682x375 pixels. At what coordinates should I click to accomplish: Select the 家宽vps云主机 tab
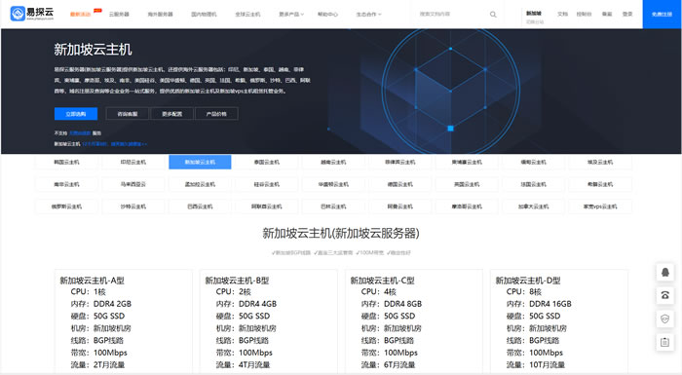(x=600, y=206)
